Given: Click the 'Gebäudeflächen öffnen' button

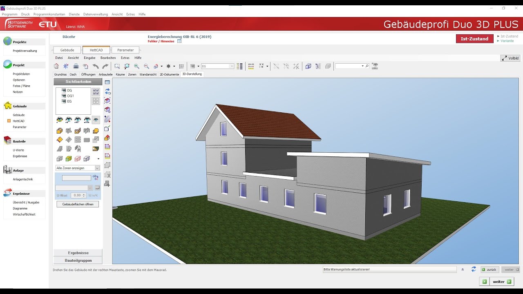Looking at the screenshot, I should [x=78, y=204].
